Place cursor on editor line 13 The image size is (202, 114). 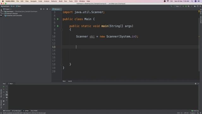pos(130,47)
